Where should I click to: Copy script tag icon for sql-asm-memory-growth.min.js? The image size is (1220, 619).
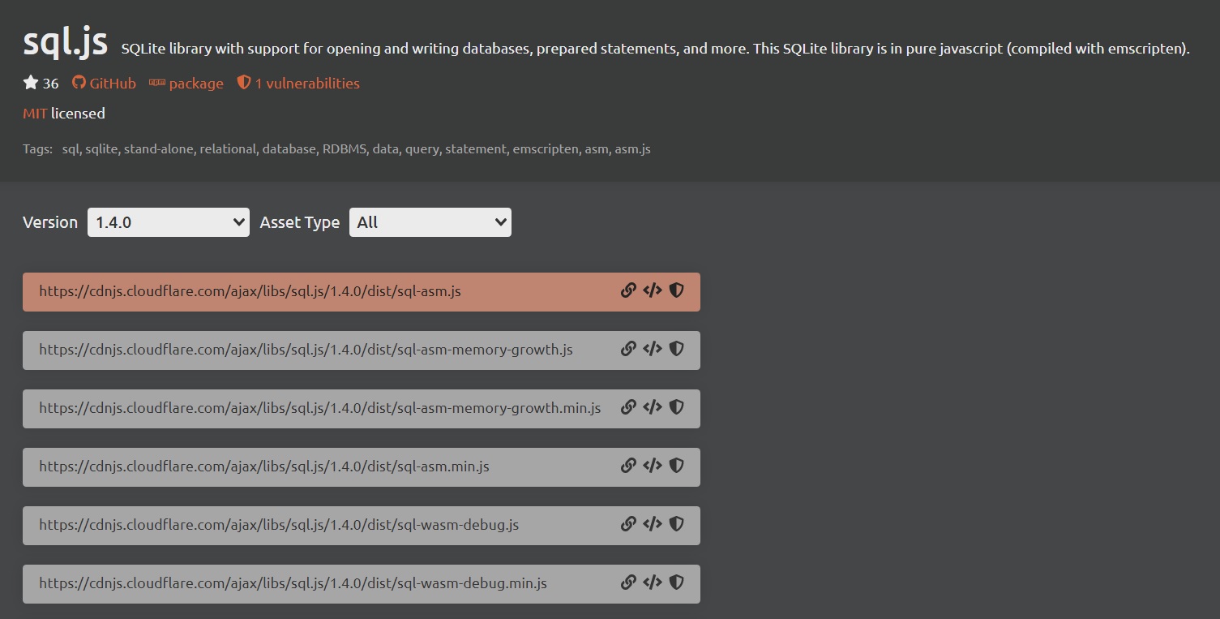(653, 407)
